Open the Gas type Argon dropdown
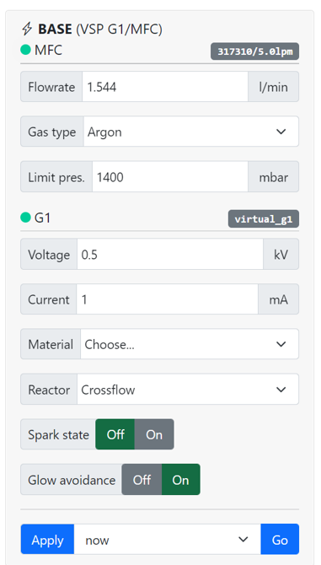The width and height of the screenshot is (321, 565). [x=191, y=132]
